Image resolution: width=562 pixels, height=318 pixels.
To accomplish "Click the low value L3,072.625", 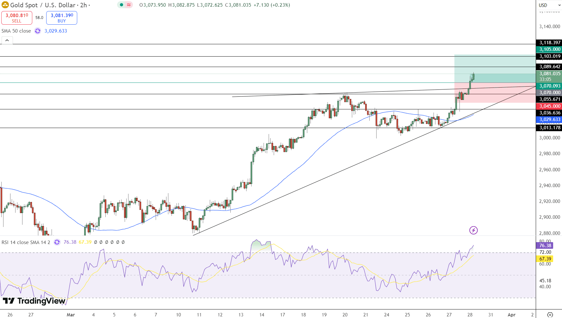I will point(210,5).
